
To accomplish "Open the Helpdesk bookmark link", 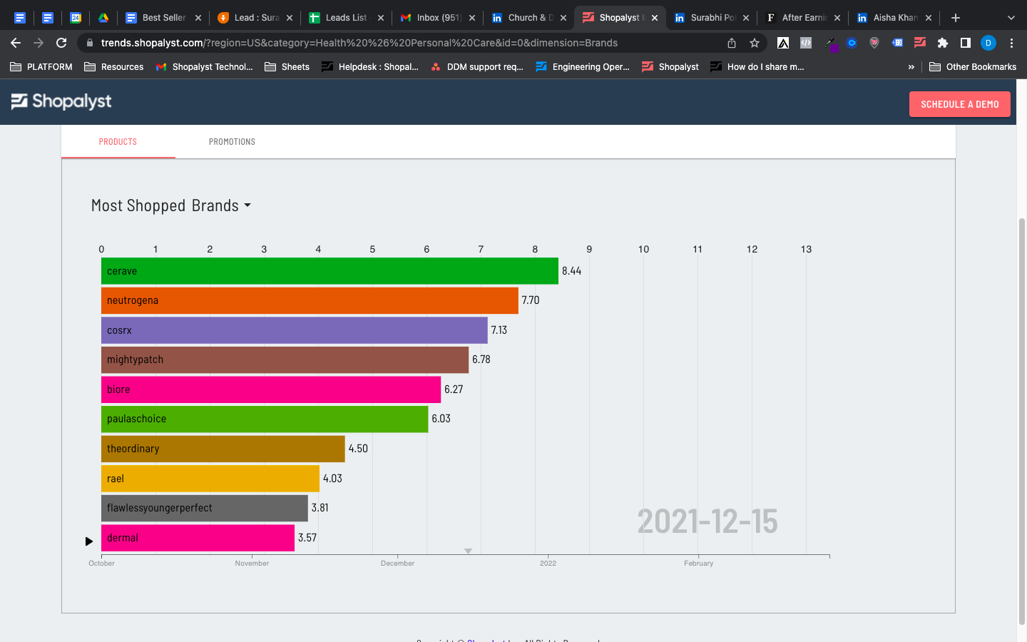I will [370, 67].
